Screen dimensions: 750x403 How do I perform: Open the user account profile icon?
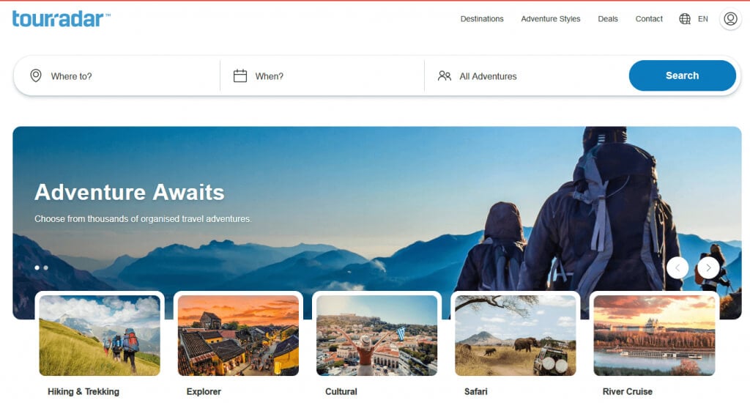pos(730,18)
